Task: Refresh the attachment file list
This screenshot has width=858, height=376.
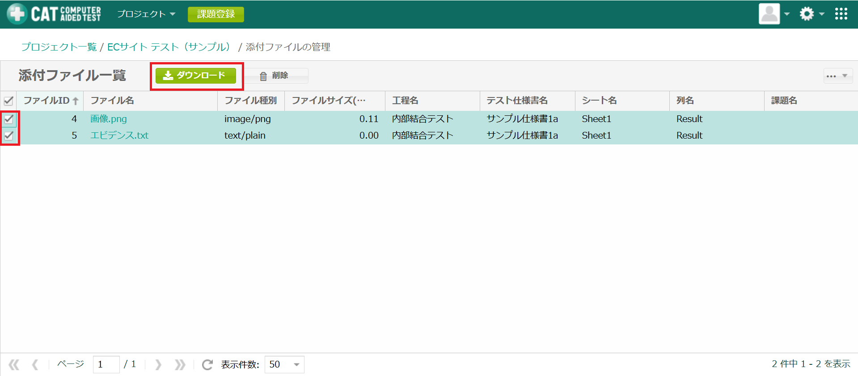Action: tap(207, 365)
